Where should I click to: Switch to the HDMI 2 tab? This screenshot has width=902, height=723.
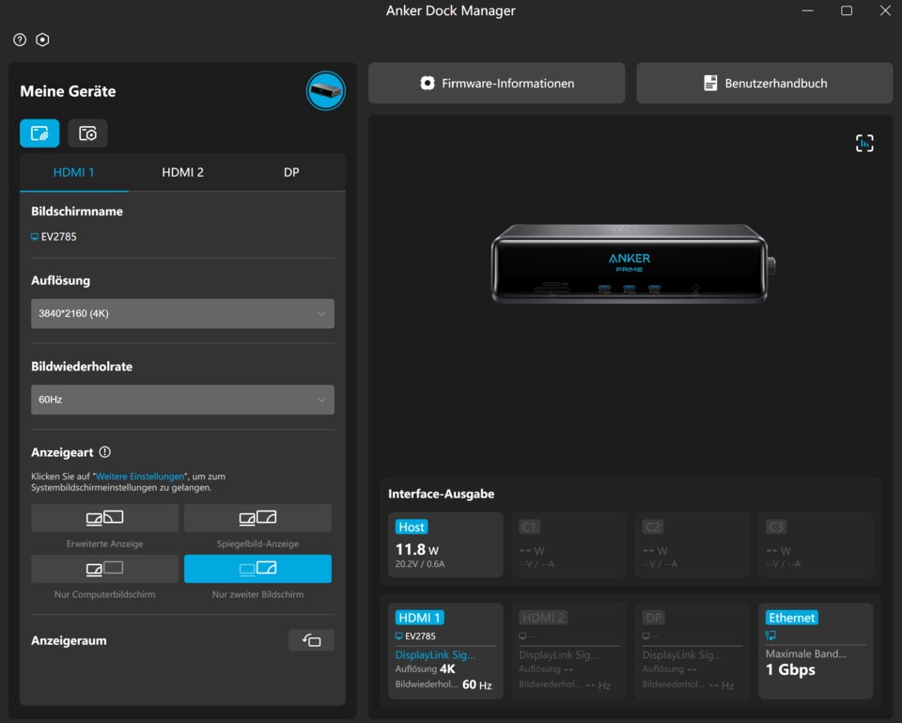click(x=182, y=172)
